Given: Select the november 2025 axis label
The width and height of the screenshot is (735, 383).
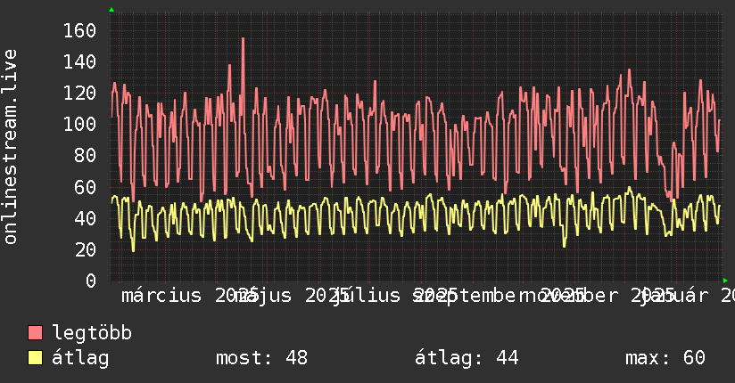Looking at the screenshot, I should 598,296.
